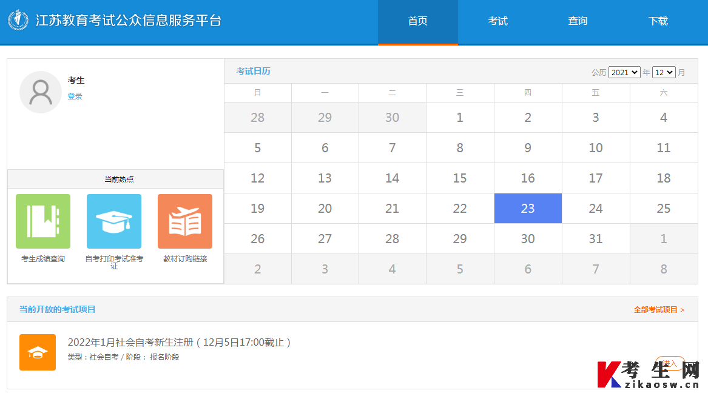Screen dimensions: 708x396
Task: Select date 24 in the calendar
Action: pyautogui.click(x=596, y=209)
